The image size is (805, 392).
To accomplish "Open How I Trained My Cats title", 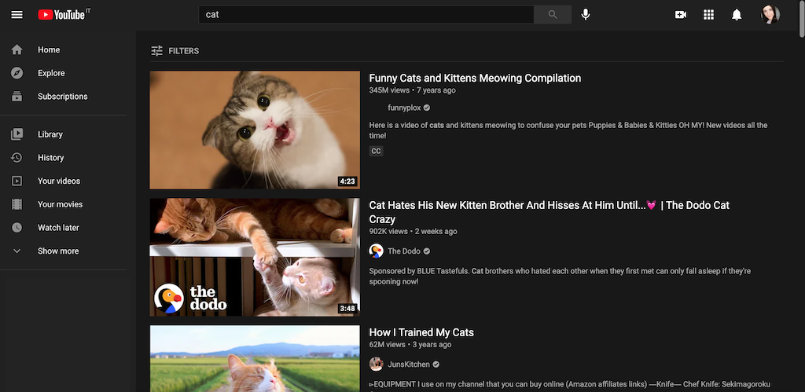I will click(x=421, y=332).
